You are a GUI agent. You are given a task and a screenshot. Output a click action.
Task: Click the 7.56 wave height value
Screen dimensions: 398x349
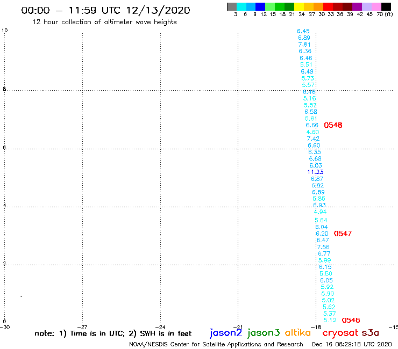click(x=323, y=247)
